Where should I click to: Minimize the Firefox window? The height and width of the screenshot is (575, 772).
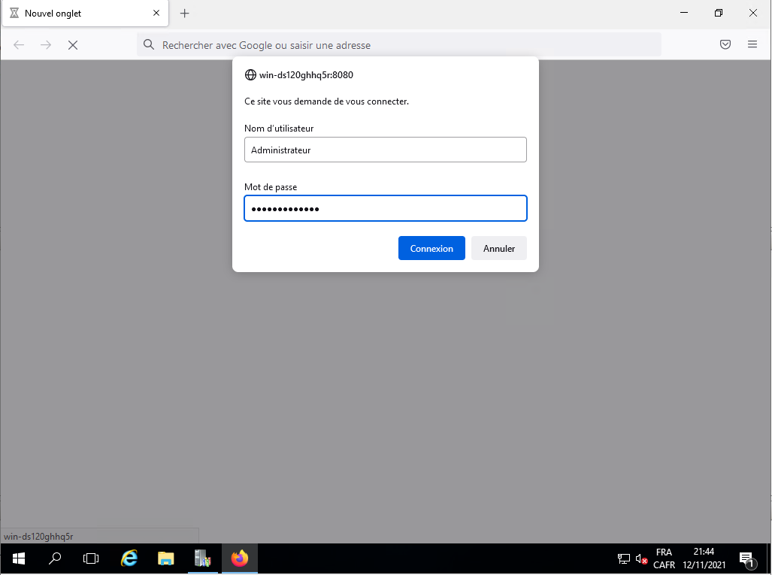coord(684,13)
